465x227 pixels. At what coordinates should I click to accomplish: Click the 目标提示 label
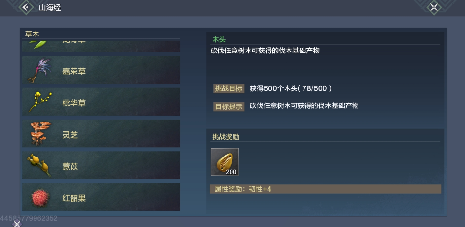pos(229,106)
